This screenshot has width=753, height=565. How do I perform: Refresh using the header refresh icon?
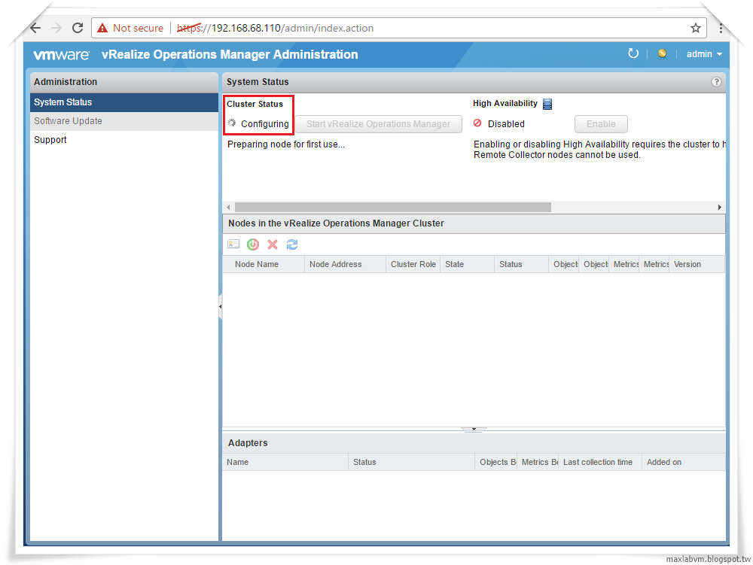tap(633, 53)
